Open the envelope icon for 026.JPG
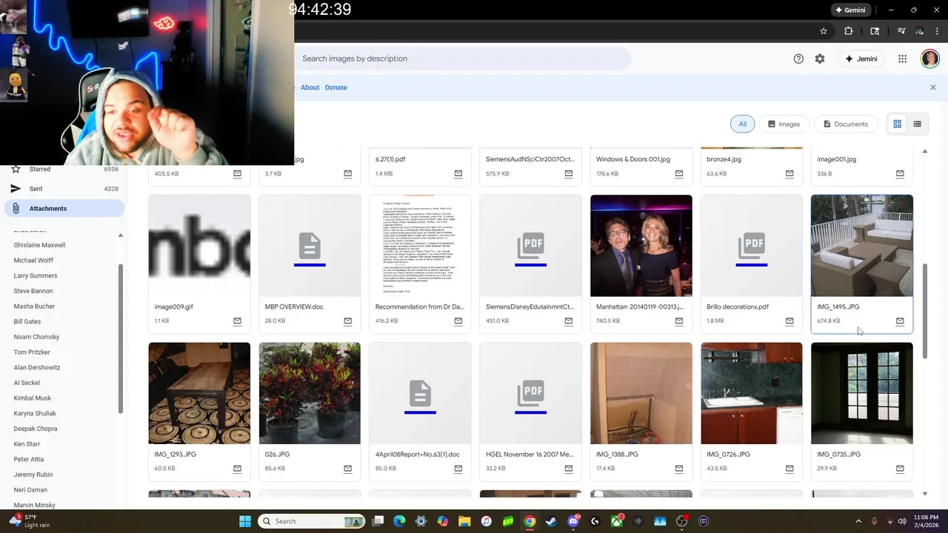This screenshot has width=948, height=533. tap(347, 468)
